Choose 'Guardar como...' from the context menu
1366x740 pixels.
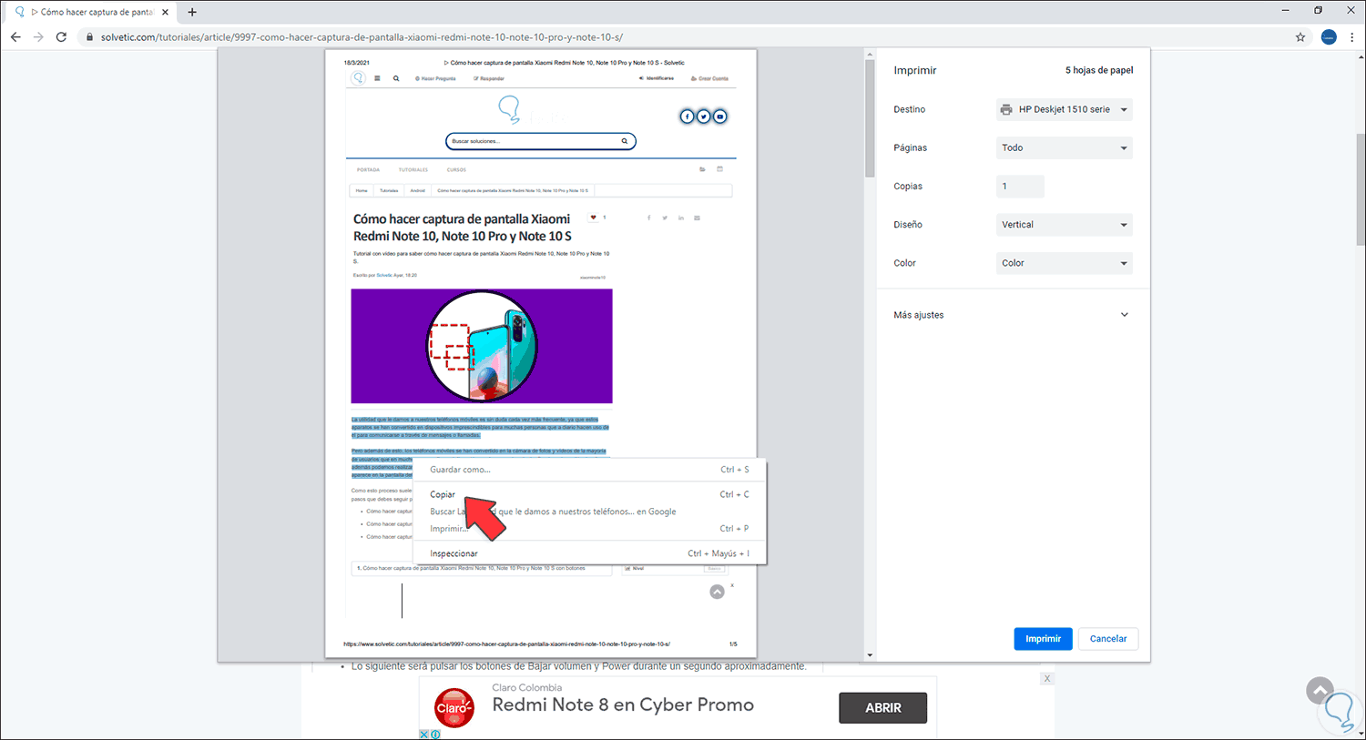tap(589, 470)
